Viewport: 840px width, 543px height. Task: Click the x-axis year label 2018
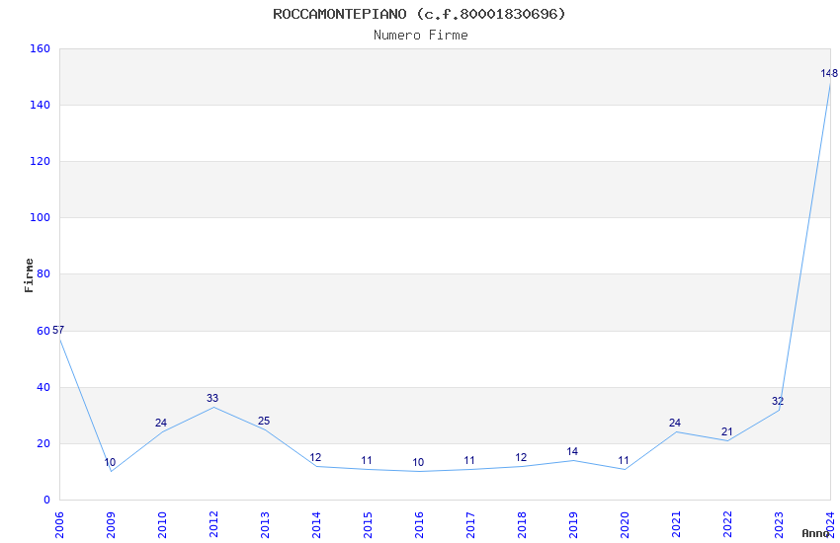[x=523, y=525]
